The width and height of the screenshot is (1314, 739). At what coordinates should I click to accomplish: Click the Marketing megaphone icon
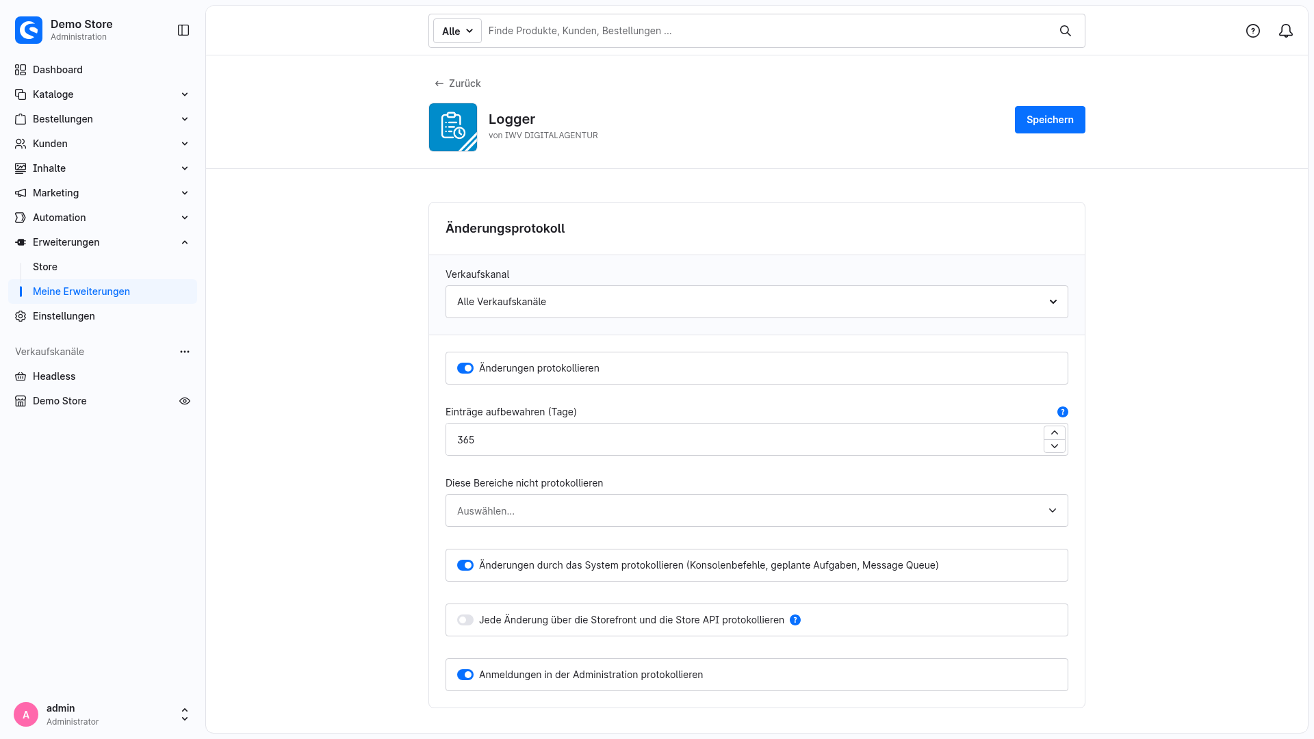click(x=21, y=193)
